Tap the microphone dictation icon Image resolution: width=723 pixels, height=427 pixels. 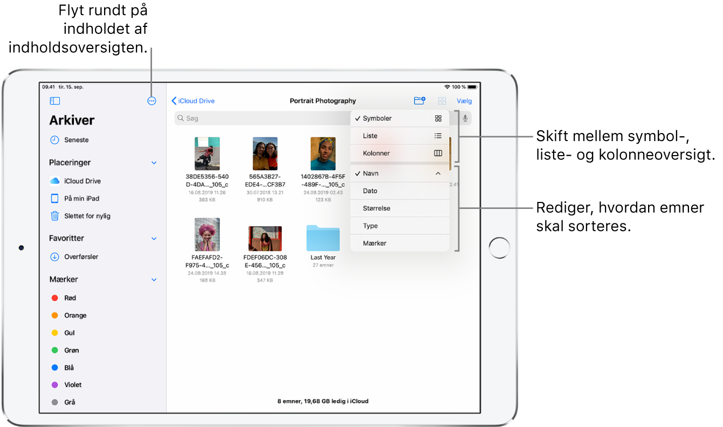(465, 118)
